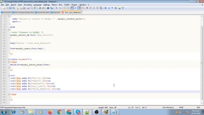Screen dimensions: 204x115
Task: Click 'length : 644' in the status bar
Action: tap(103, 107)
